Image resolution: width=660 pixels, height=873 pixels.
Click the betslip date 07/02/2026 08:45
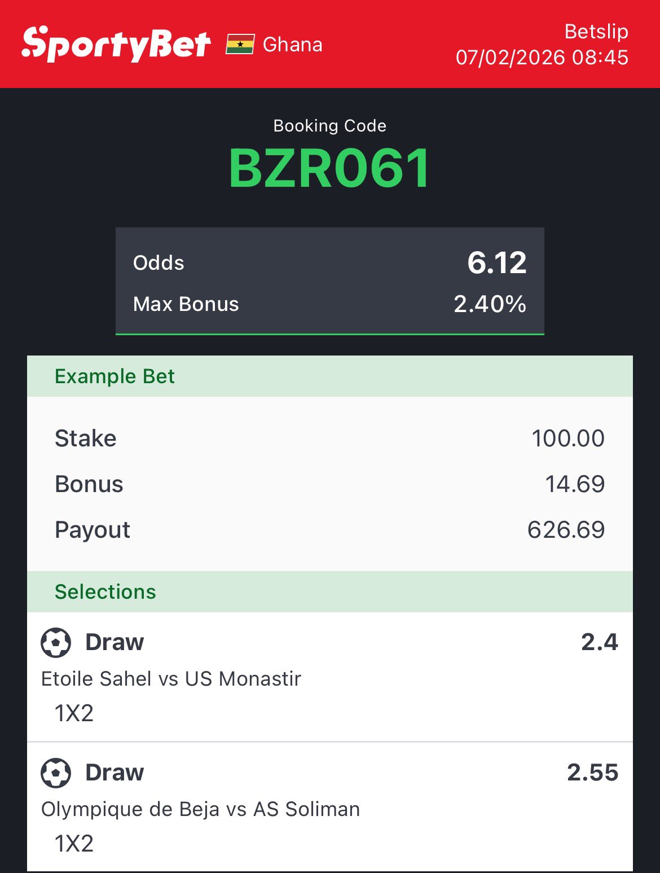tap(542, 58)
